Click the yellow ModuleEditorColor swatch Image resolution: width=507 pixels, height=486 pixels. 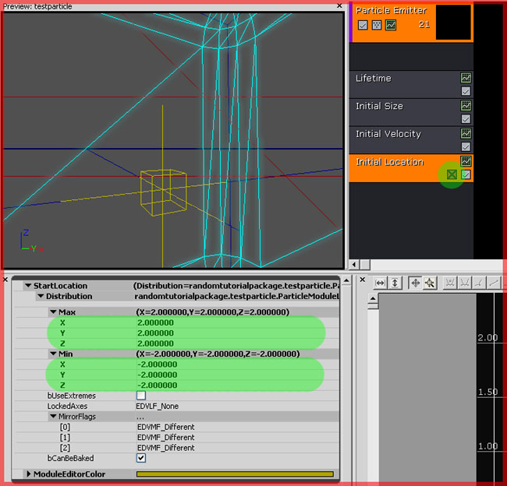(234, 474)
